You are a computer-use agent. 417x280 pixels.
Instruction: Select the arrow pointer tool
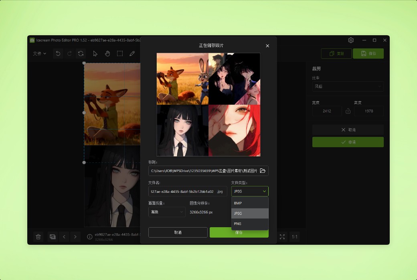[95, 53]
